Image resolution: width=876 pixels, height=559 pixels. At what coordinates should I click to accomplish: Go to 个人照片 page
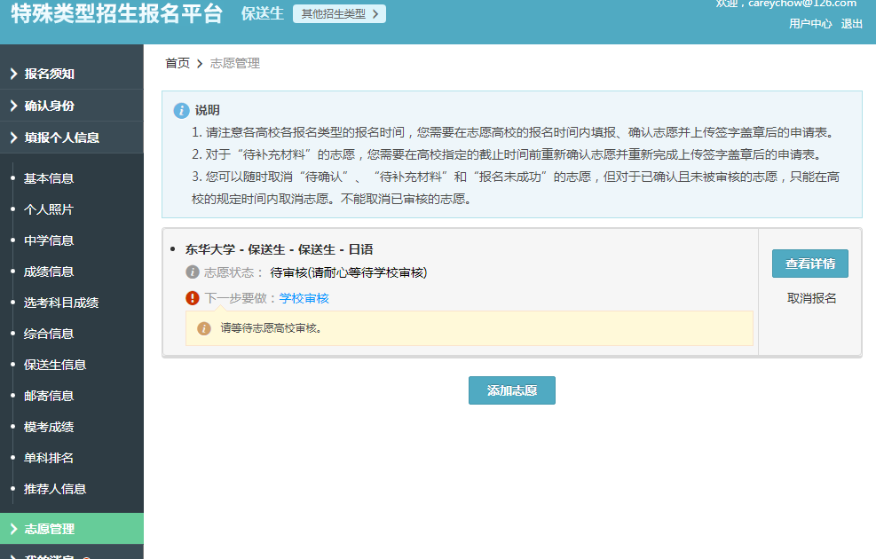[x=49, y=209]
